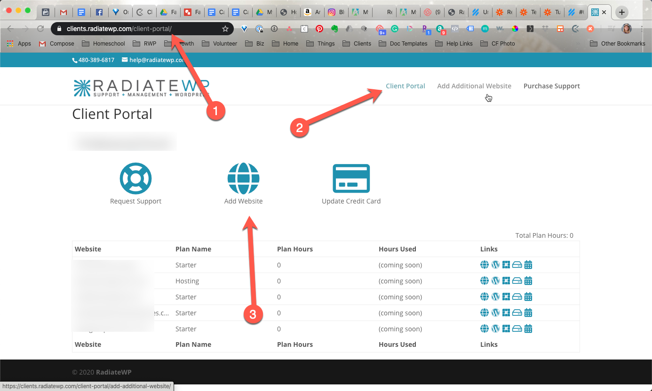Click the address bar URL field
Screen dimensions: 652x391
(x=141, y=29)
